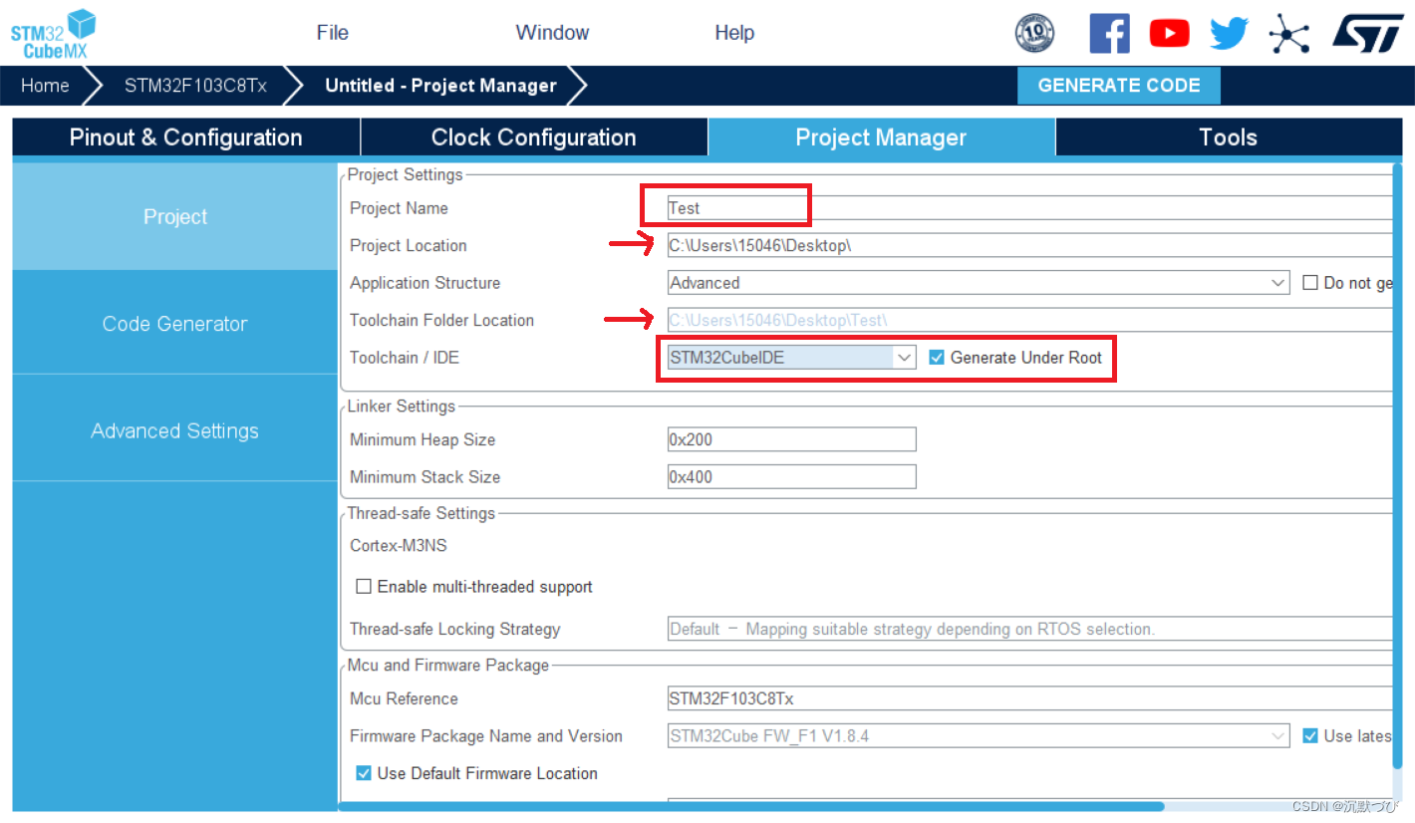1415x823 pixels.
Task: Open the Toolchain / IDE dropdown
Action: coord(791,358)
